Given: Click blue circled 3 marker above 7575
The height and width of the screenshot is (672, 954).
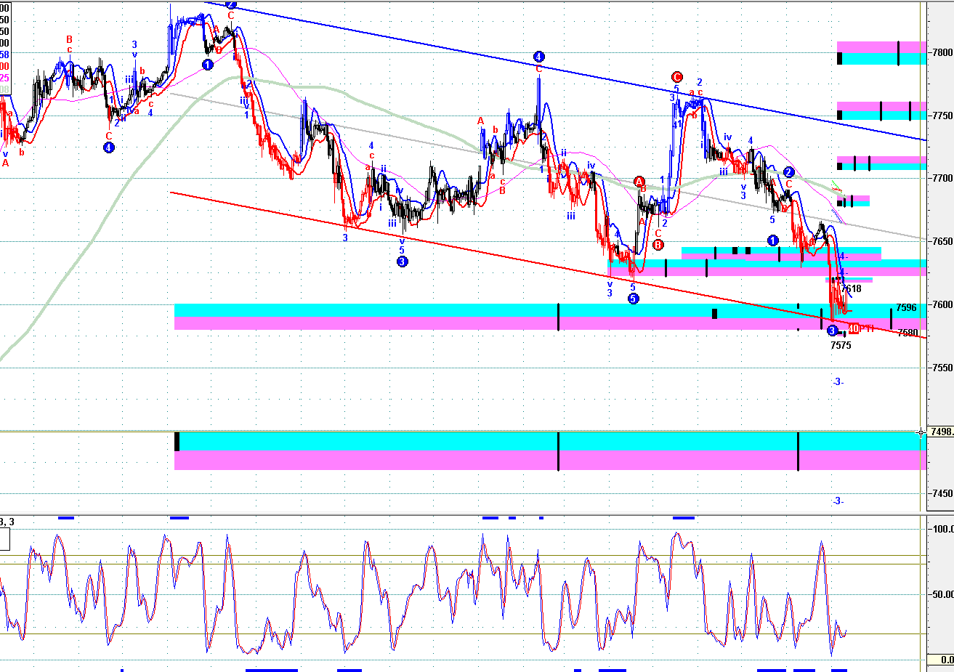Looking at the screenshot, I should pos(832,331).
